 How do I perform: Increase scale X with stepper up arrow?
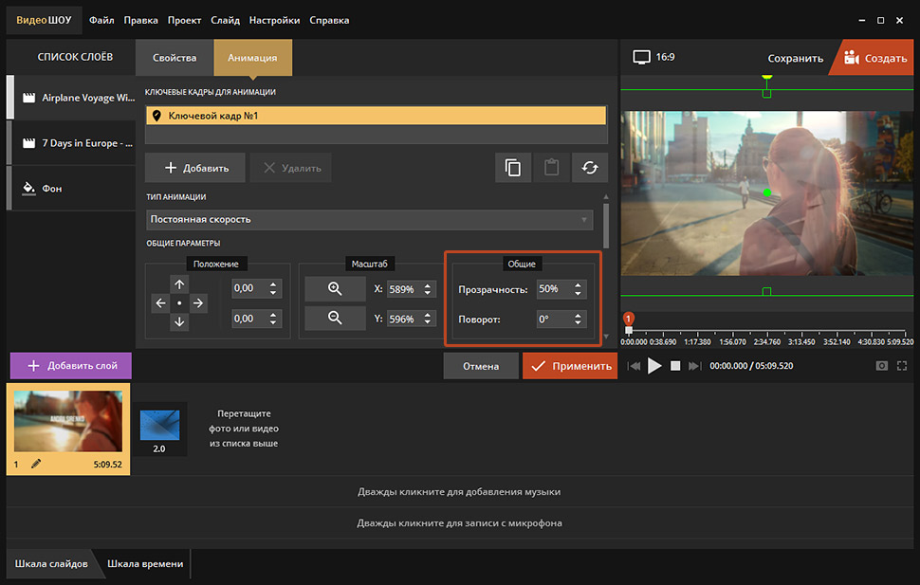[x=428, y=285]
